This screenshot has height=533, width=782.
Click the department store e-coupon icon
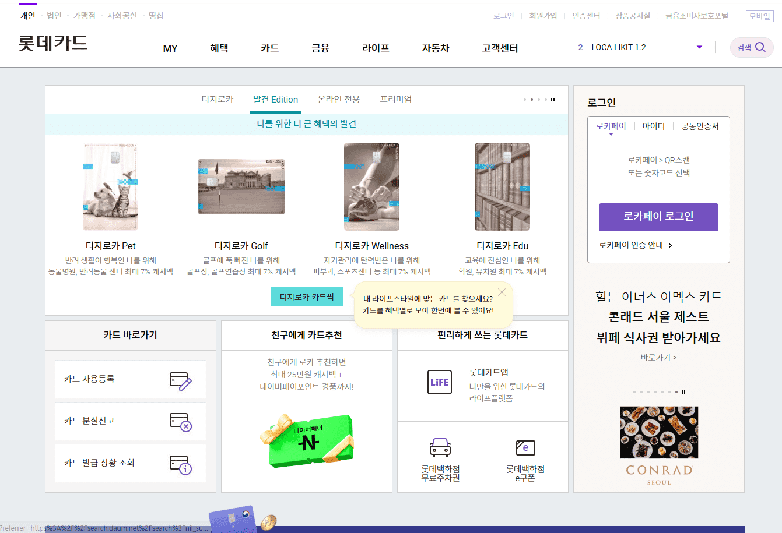pos(525,447)
